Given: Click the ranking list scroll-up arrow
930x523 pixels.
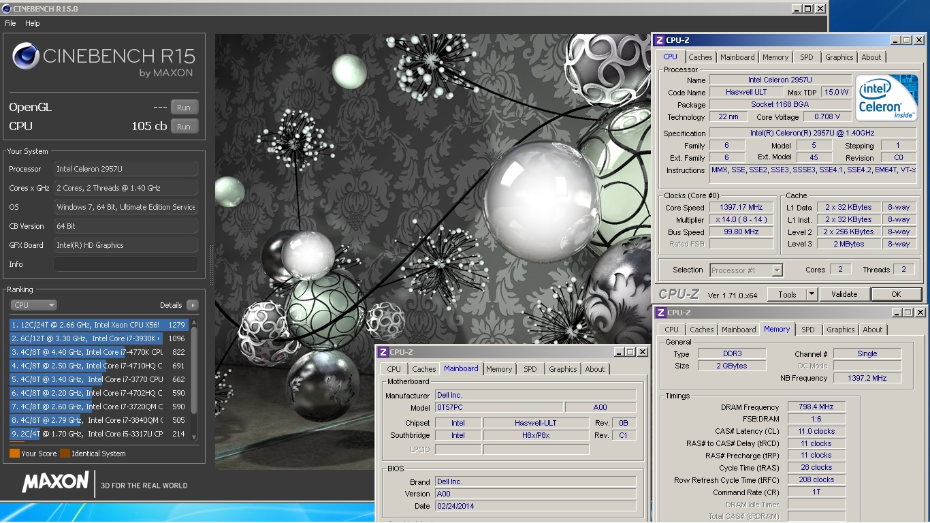Looking at the screenshot, I should pos(194,322).
